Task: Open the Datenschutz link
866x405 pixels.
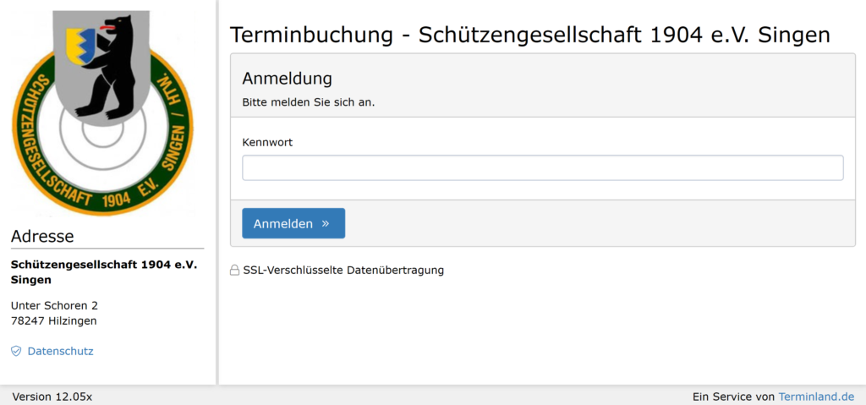Action: (x=60, y=351)
